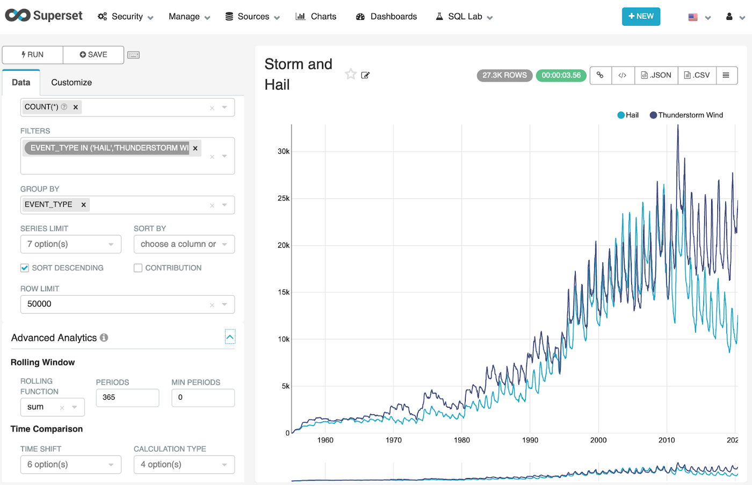The width and height of the screenshot is (752, 485).
Task: Switch to the Customize tab
Action: (71, 82)
